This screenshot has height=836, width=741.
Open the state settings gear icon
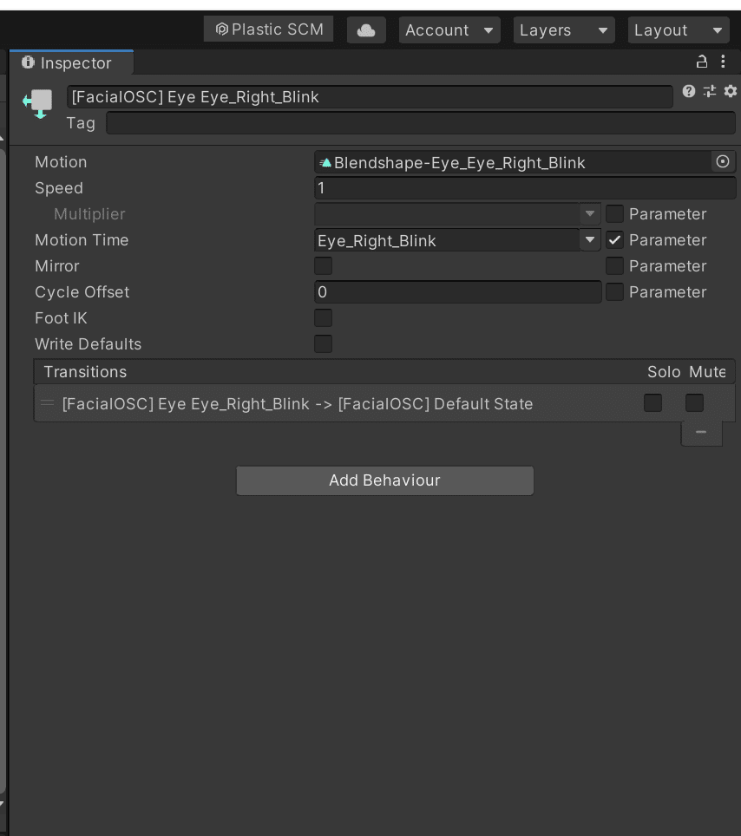(x=731, y=91)
